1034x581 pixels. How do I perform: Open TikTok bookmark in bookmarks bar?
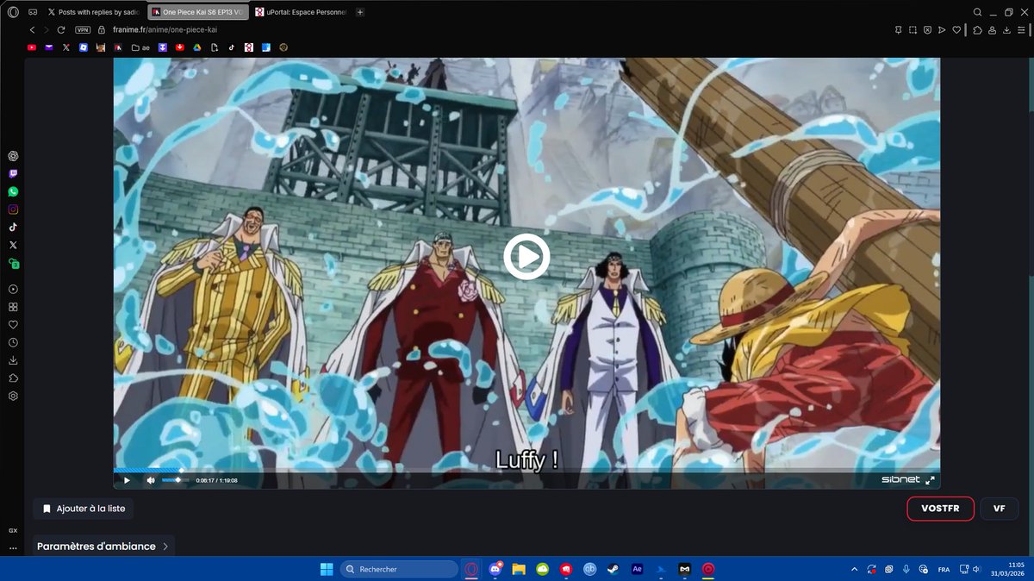[x=231, y=47]
